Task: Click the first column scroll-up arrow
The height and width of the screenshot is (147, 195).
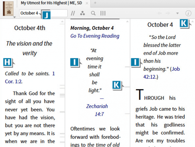Action: tap(62, 22)
